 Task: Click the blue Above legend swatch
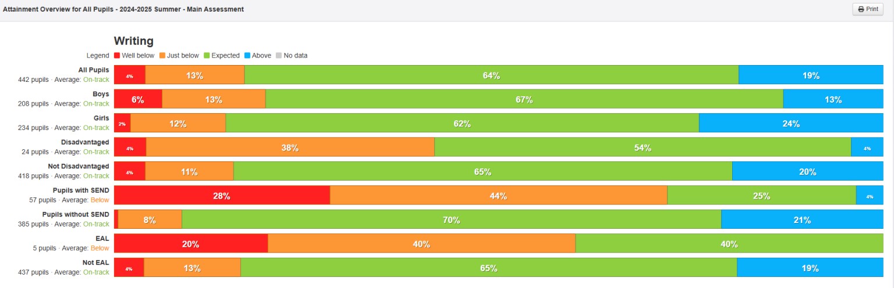coord(247,56)
